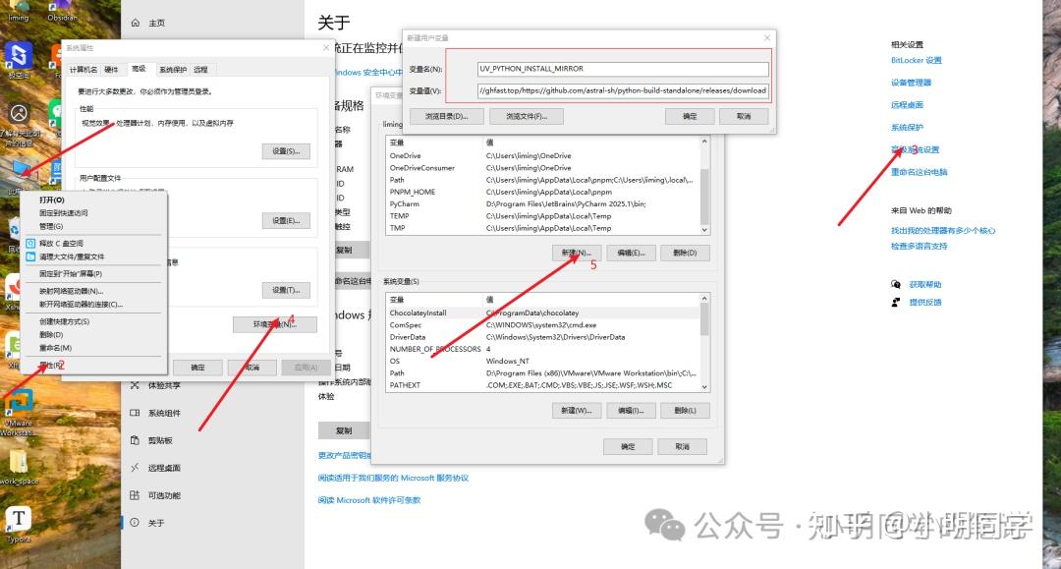Close the 新建用户变量 dialog

coord(766,38)
